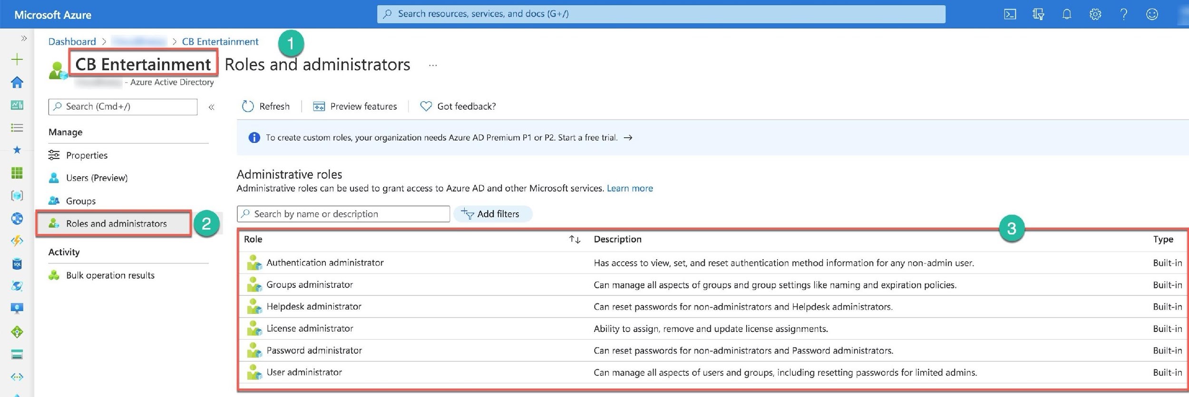Click the info icon in the banner
Image resolution: width=1189 pixels, height=397 pixels.
click(x=254, y=138)
